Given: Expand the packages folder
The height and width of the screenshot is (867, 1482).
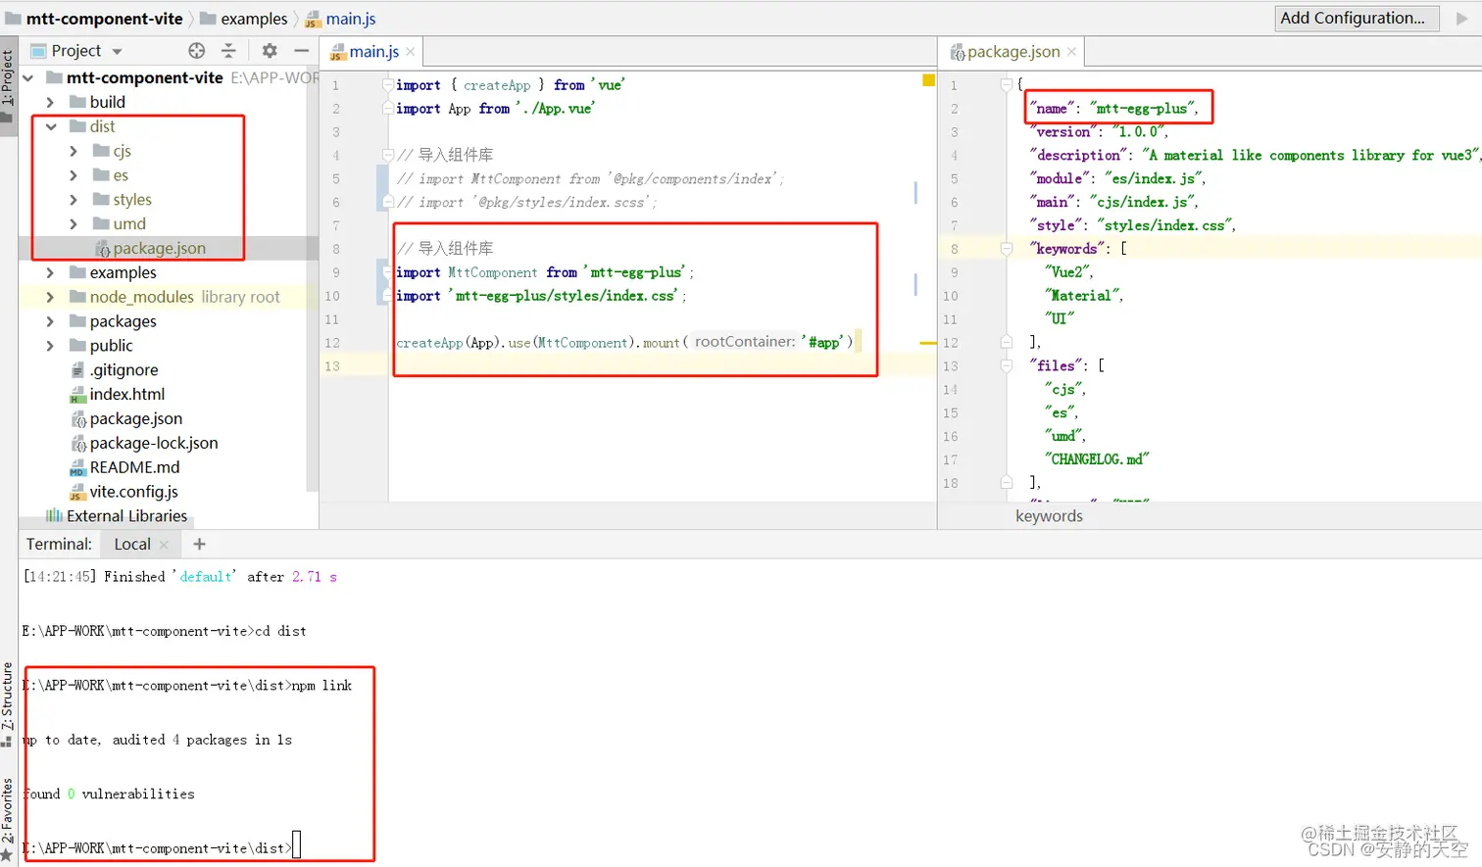Looking at the screenshot, I should [51, 321].
